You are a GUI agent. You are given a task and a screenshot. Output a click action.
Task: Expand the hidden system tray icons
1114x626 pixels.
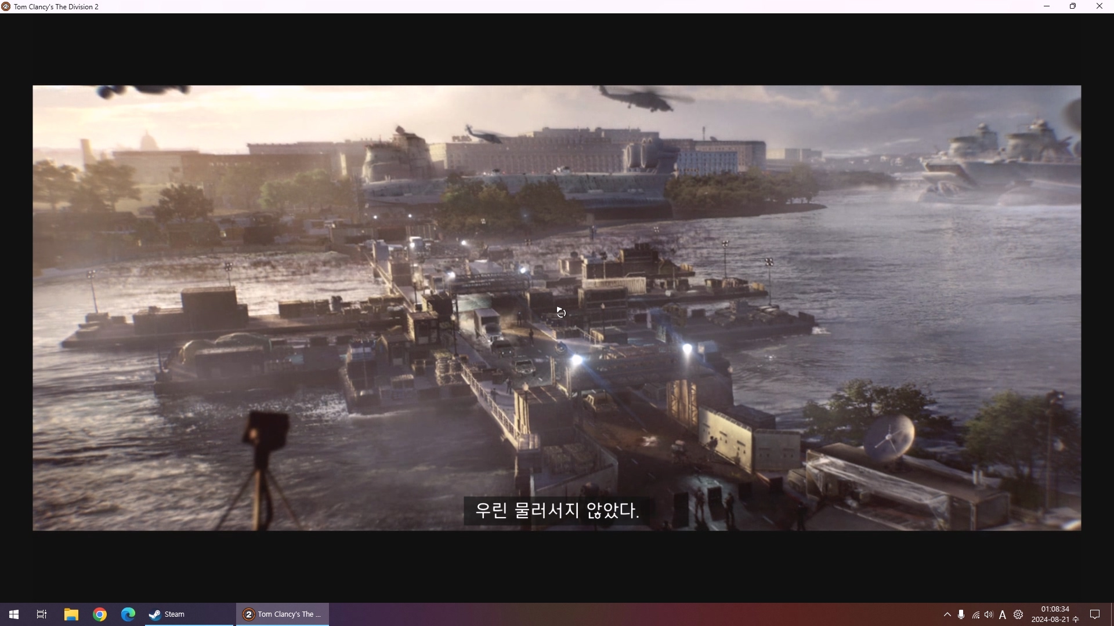click(947, 614)
